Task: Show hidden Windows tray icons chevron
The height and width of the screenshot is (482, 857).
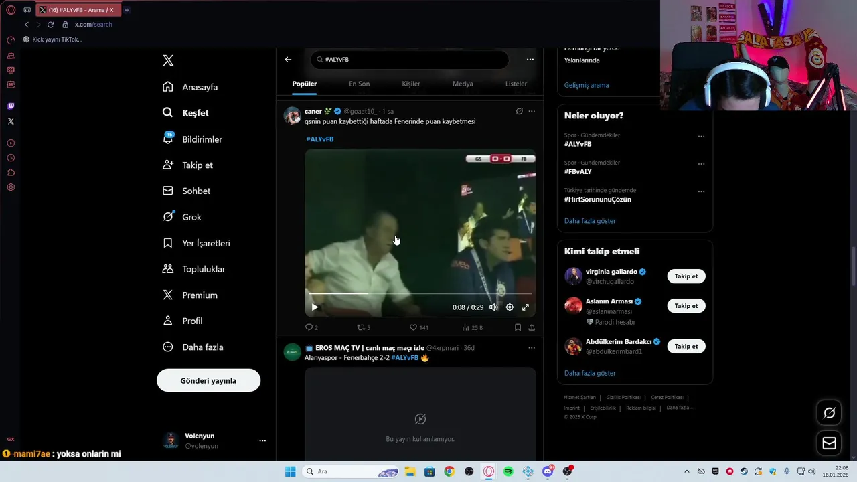Action: 686,471
